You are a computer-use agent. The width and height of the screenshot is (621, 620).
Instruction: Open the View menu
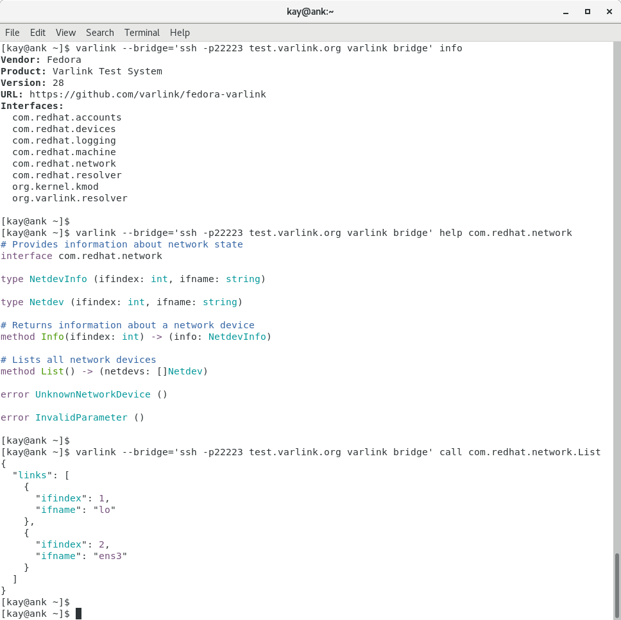[65, 33]
